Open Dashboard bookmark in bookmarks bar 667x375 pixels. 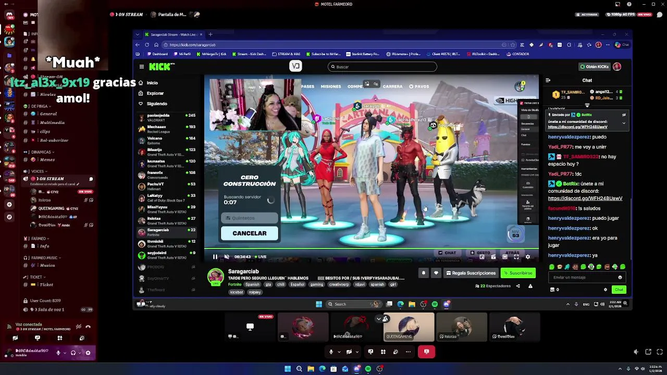click(x=157, y=54)
